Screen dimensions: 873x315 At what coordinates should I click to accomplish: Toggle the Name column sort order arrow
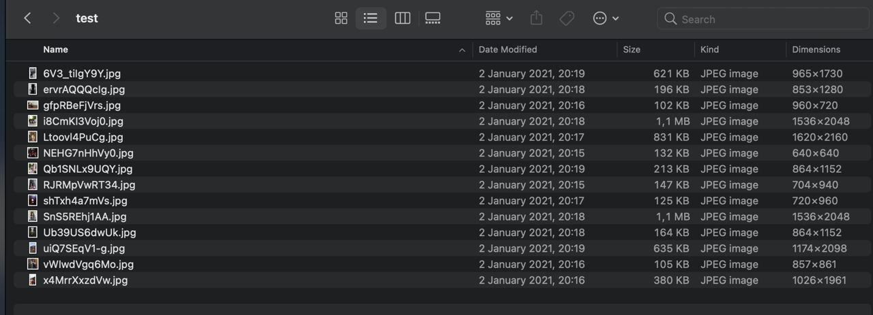pyautogui.click(x=462, y=50)
